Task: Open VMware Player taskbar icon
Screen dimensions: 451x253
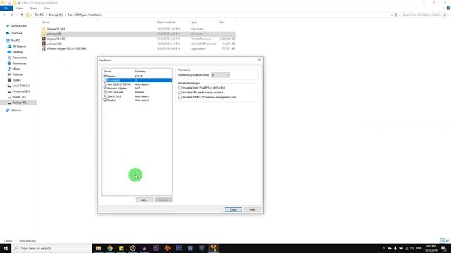Action: (x=214, y=248)
